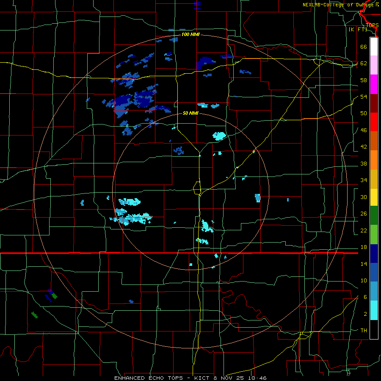Pick the dark orange legend swatch

tap(374, 141)
